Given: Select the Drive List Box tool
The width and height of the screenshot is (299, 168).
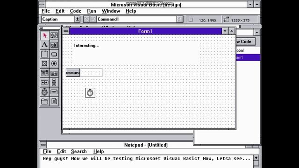Looking at the screenshot, I should point(54,92).
